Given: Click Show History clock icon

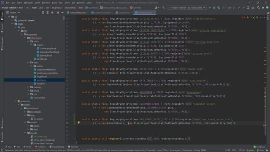Looking at the screenshot, I should point(248,8).
